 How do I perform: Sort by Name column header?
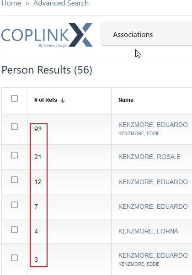click(126, 100)
